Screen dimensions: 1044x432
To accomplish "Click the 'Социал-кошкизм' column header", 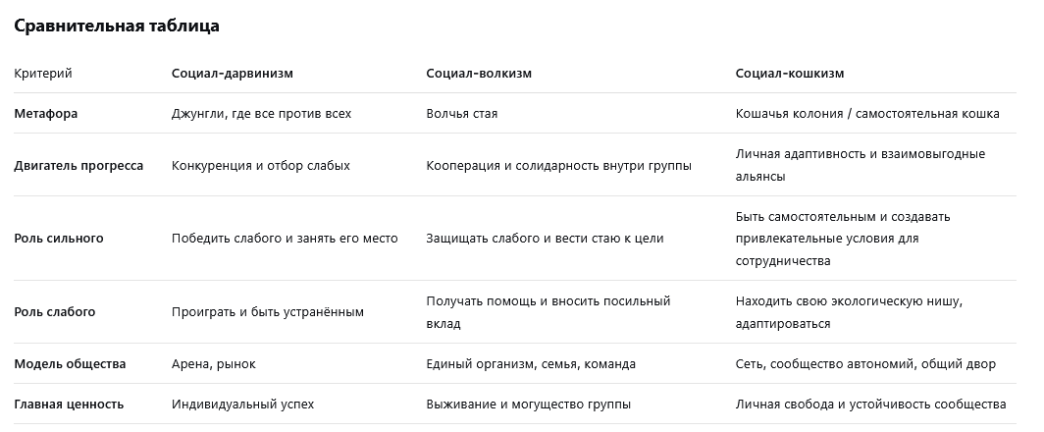I will [790, 74].
